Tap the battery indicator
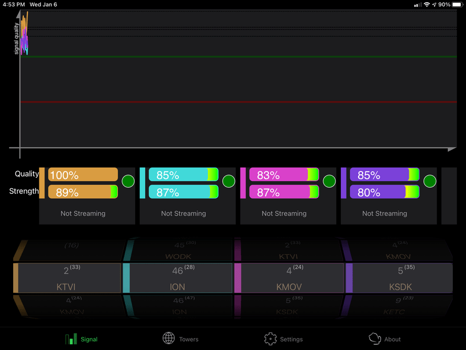 [x=457, y=5]
